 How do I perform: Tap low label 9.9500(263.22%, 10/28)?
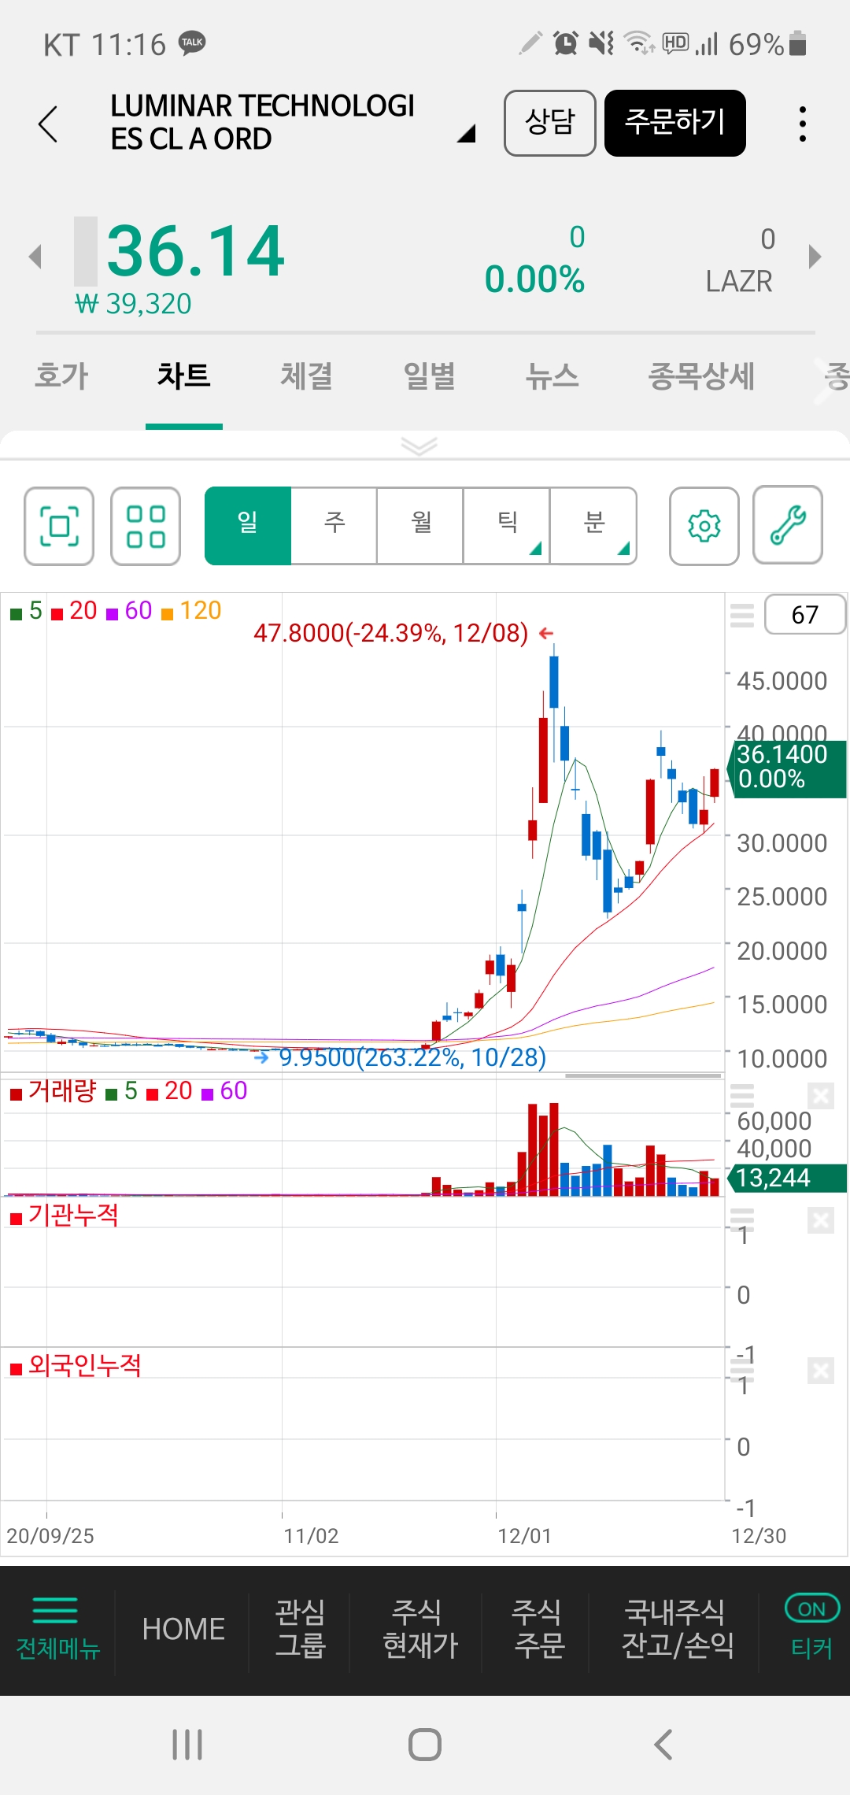pos(412,1057)
